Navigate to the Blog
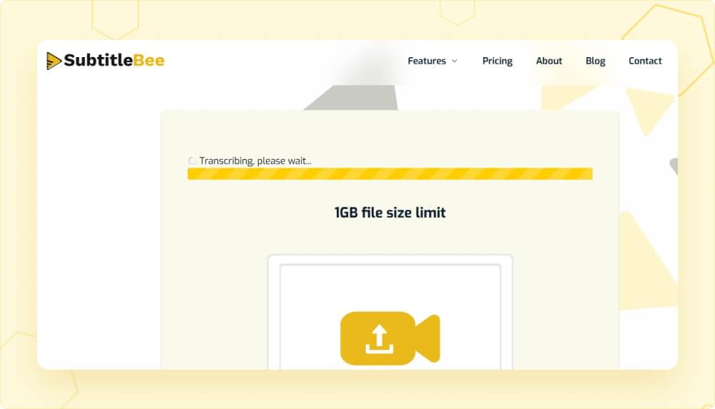 [x=595, y=61]
